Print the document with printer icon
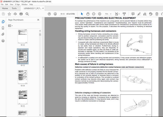This screenshot has height=117, width=163. 21,14
